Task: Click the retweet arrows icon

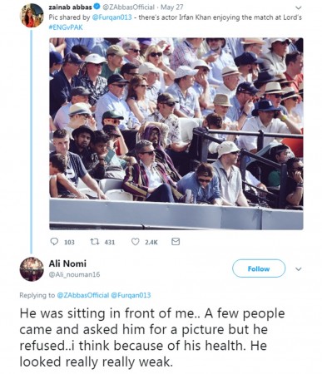Action: click(x=94, y=242)
